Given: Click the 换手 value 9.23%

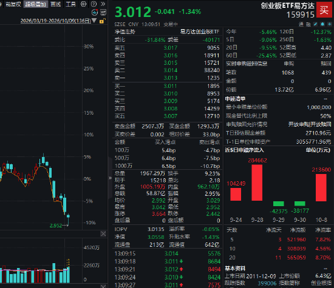Looking at the screenshot, I should pyautogui.click(x=213, y=173).
